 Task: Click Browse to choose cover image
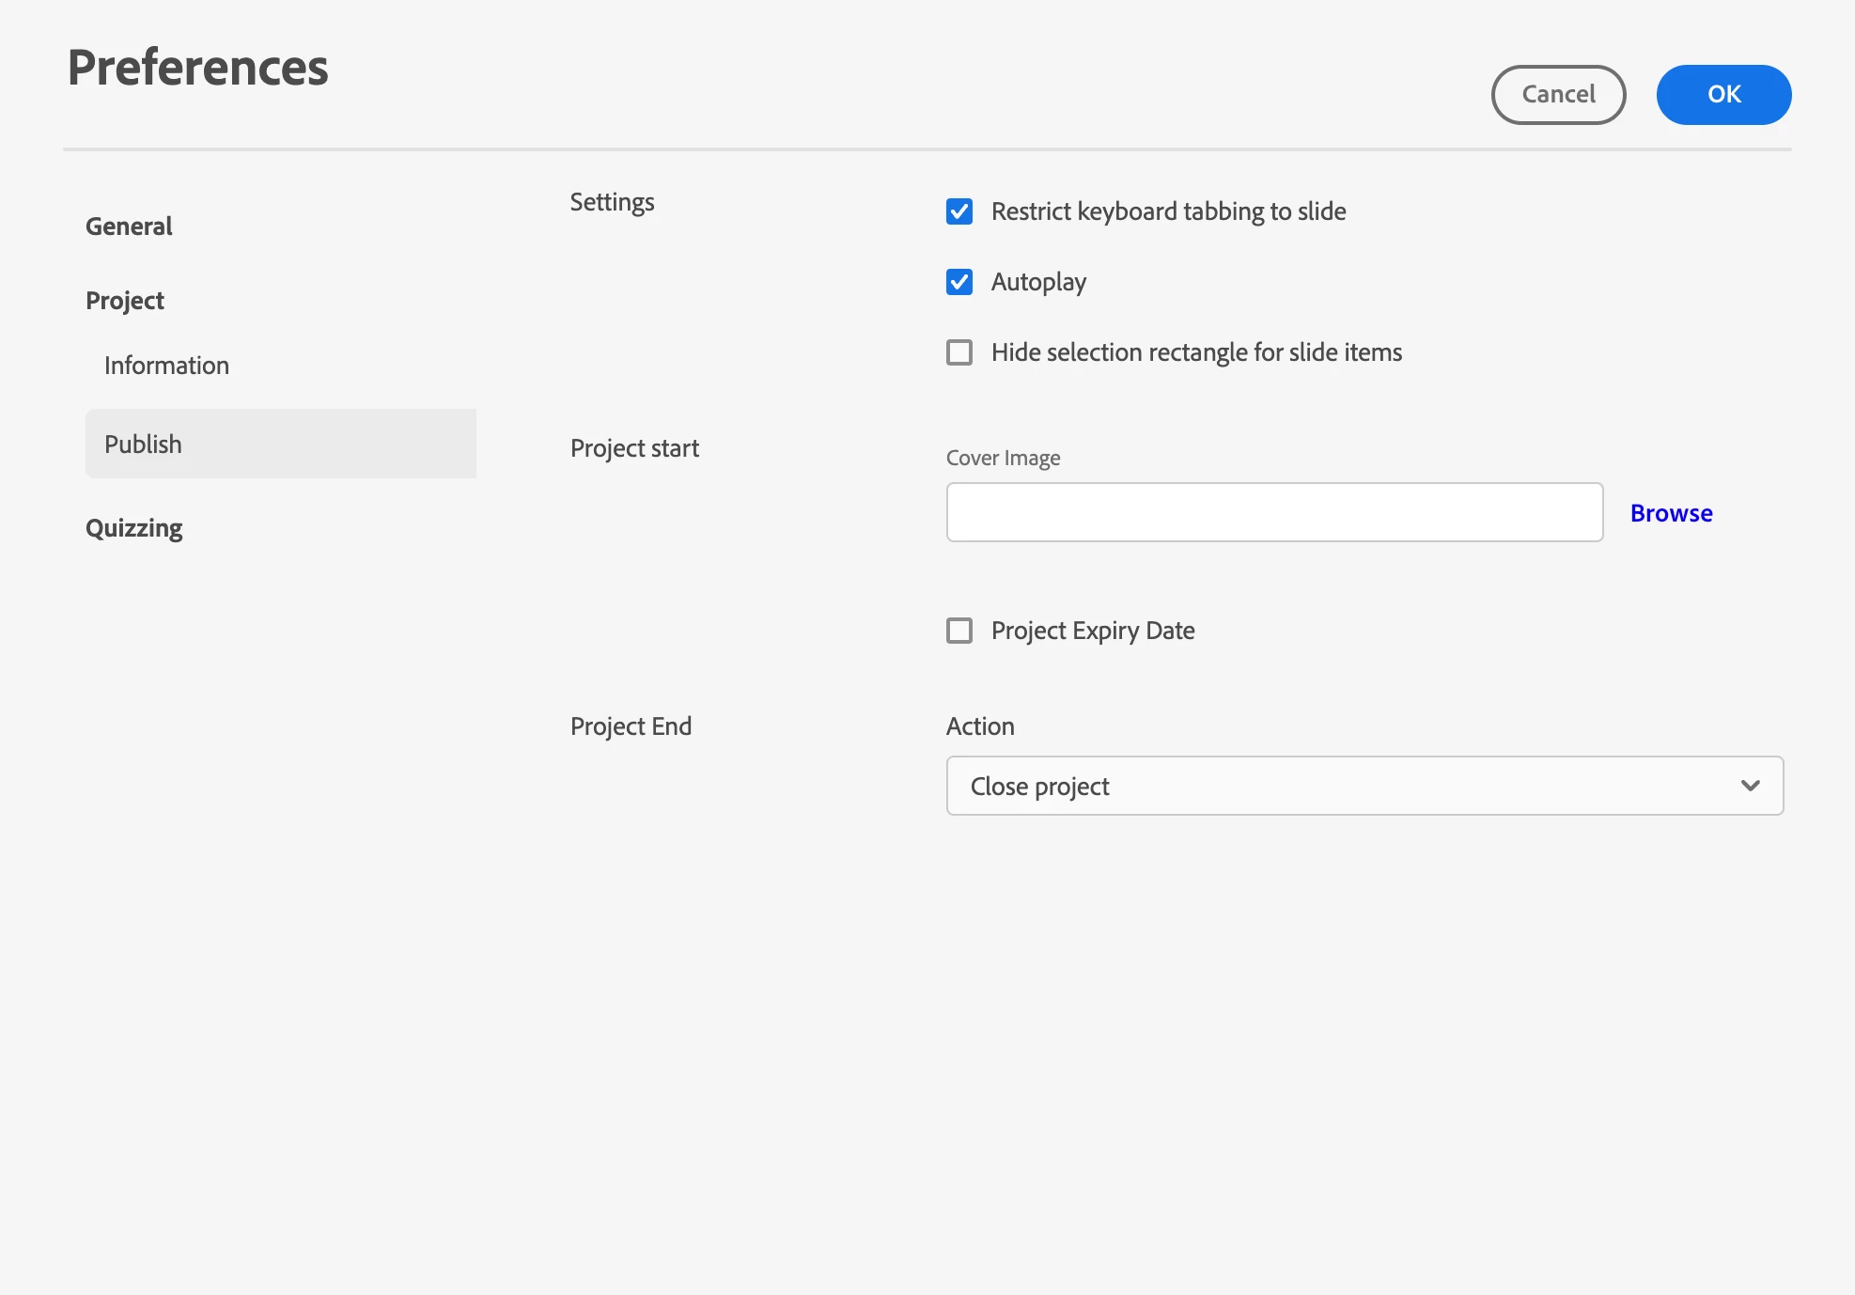point(1671,513)
